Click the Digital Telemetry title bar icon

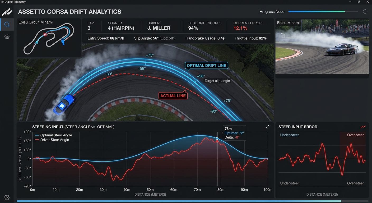pos(2,2)
